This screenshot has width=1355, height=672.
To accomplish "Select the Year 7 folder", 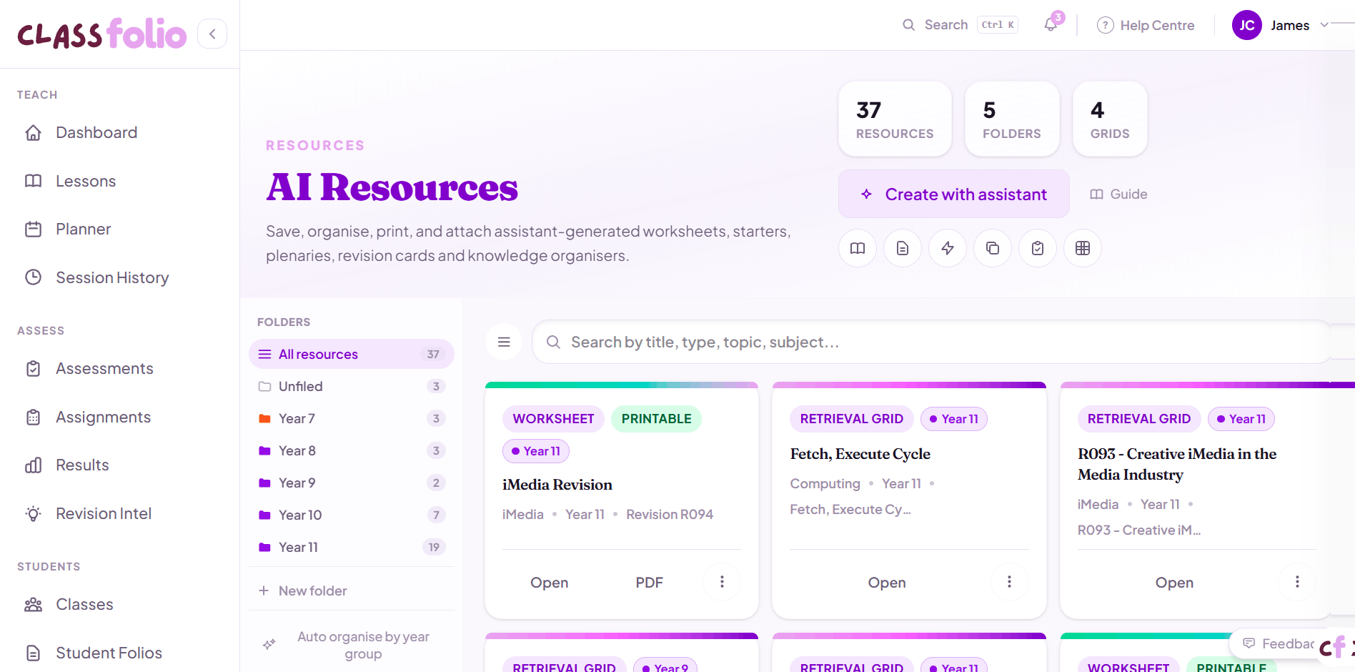I will click(352, 418).
